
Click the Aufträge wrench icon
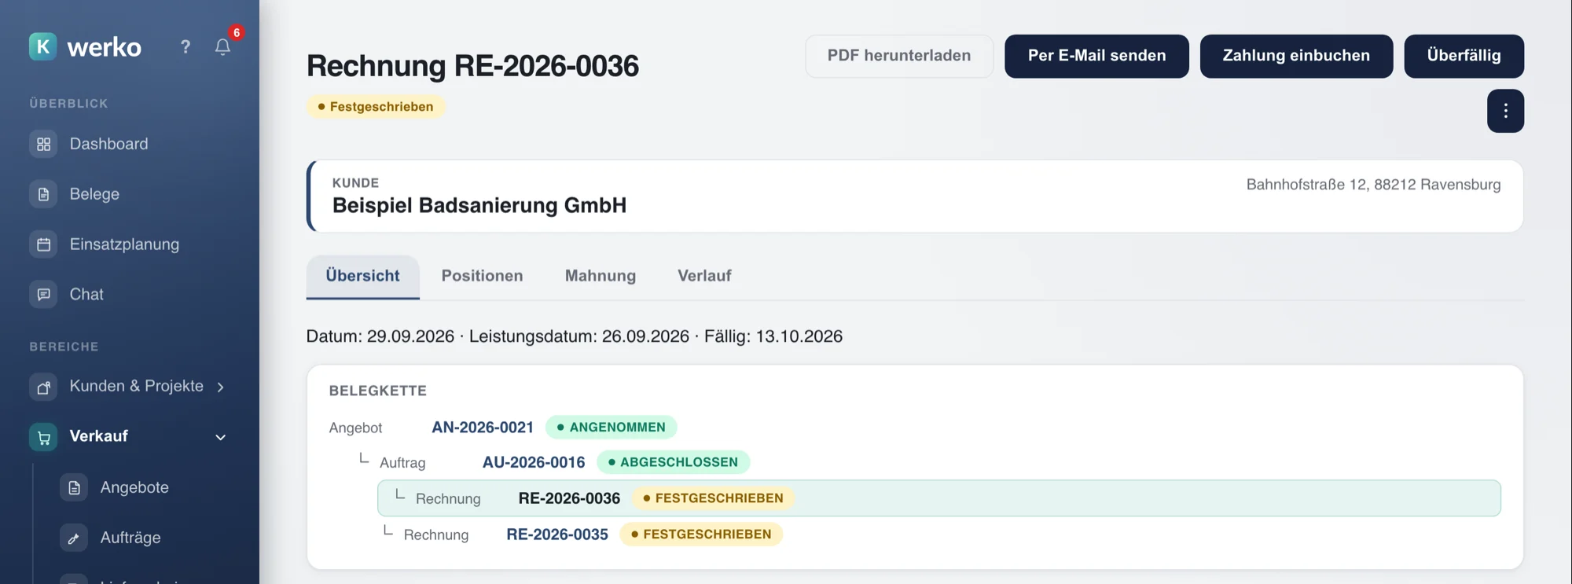74,538
